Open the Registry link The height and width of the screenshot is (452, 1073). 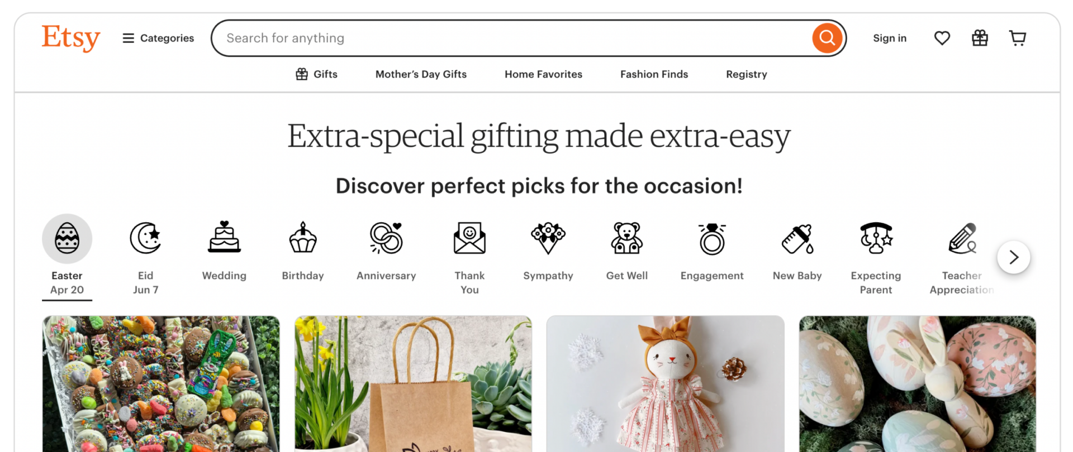[x=747, y=74]
